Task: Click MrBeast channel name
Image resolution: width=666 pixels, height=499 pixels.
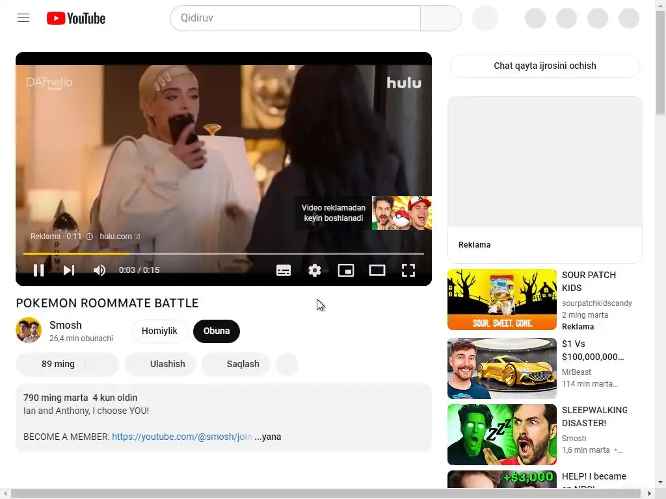Action: tap(576, 372)
